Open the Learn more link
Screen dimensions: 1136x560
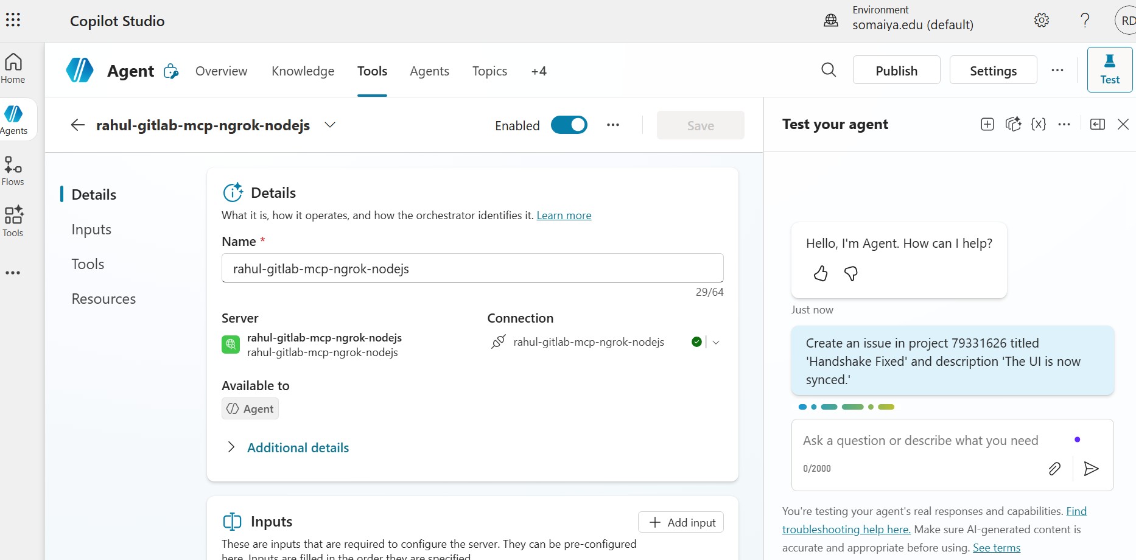[x=564, y=215]
